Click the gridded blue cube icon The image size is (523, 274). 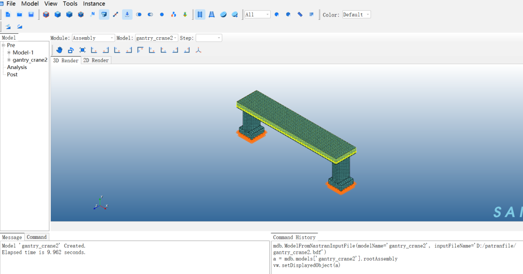(69, 14)
